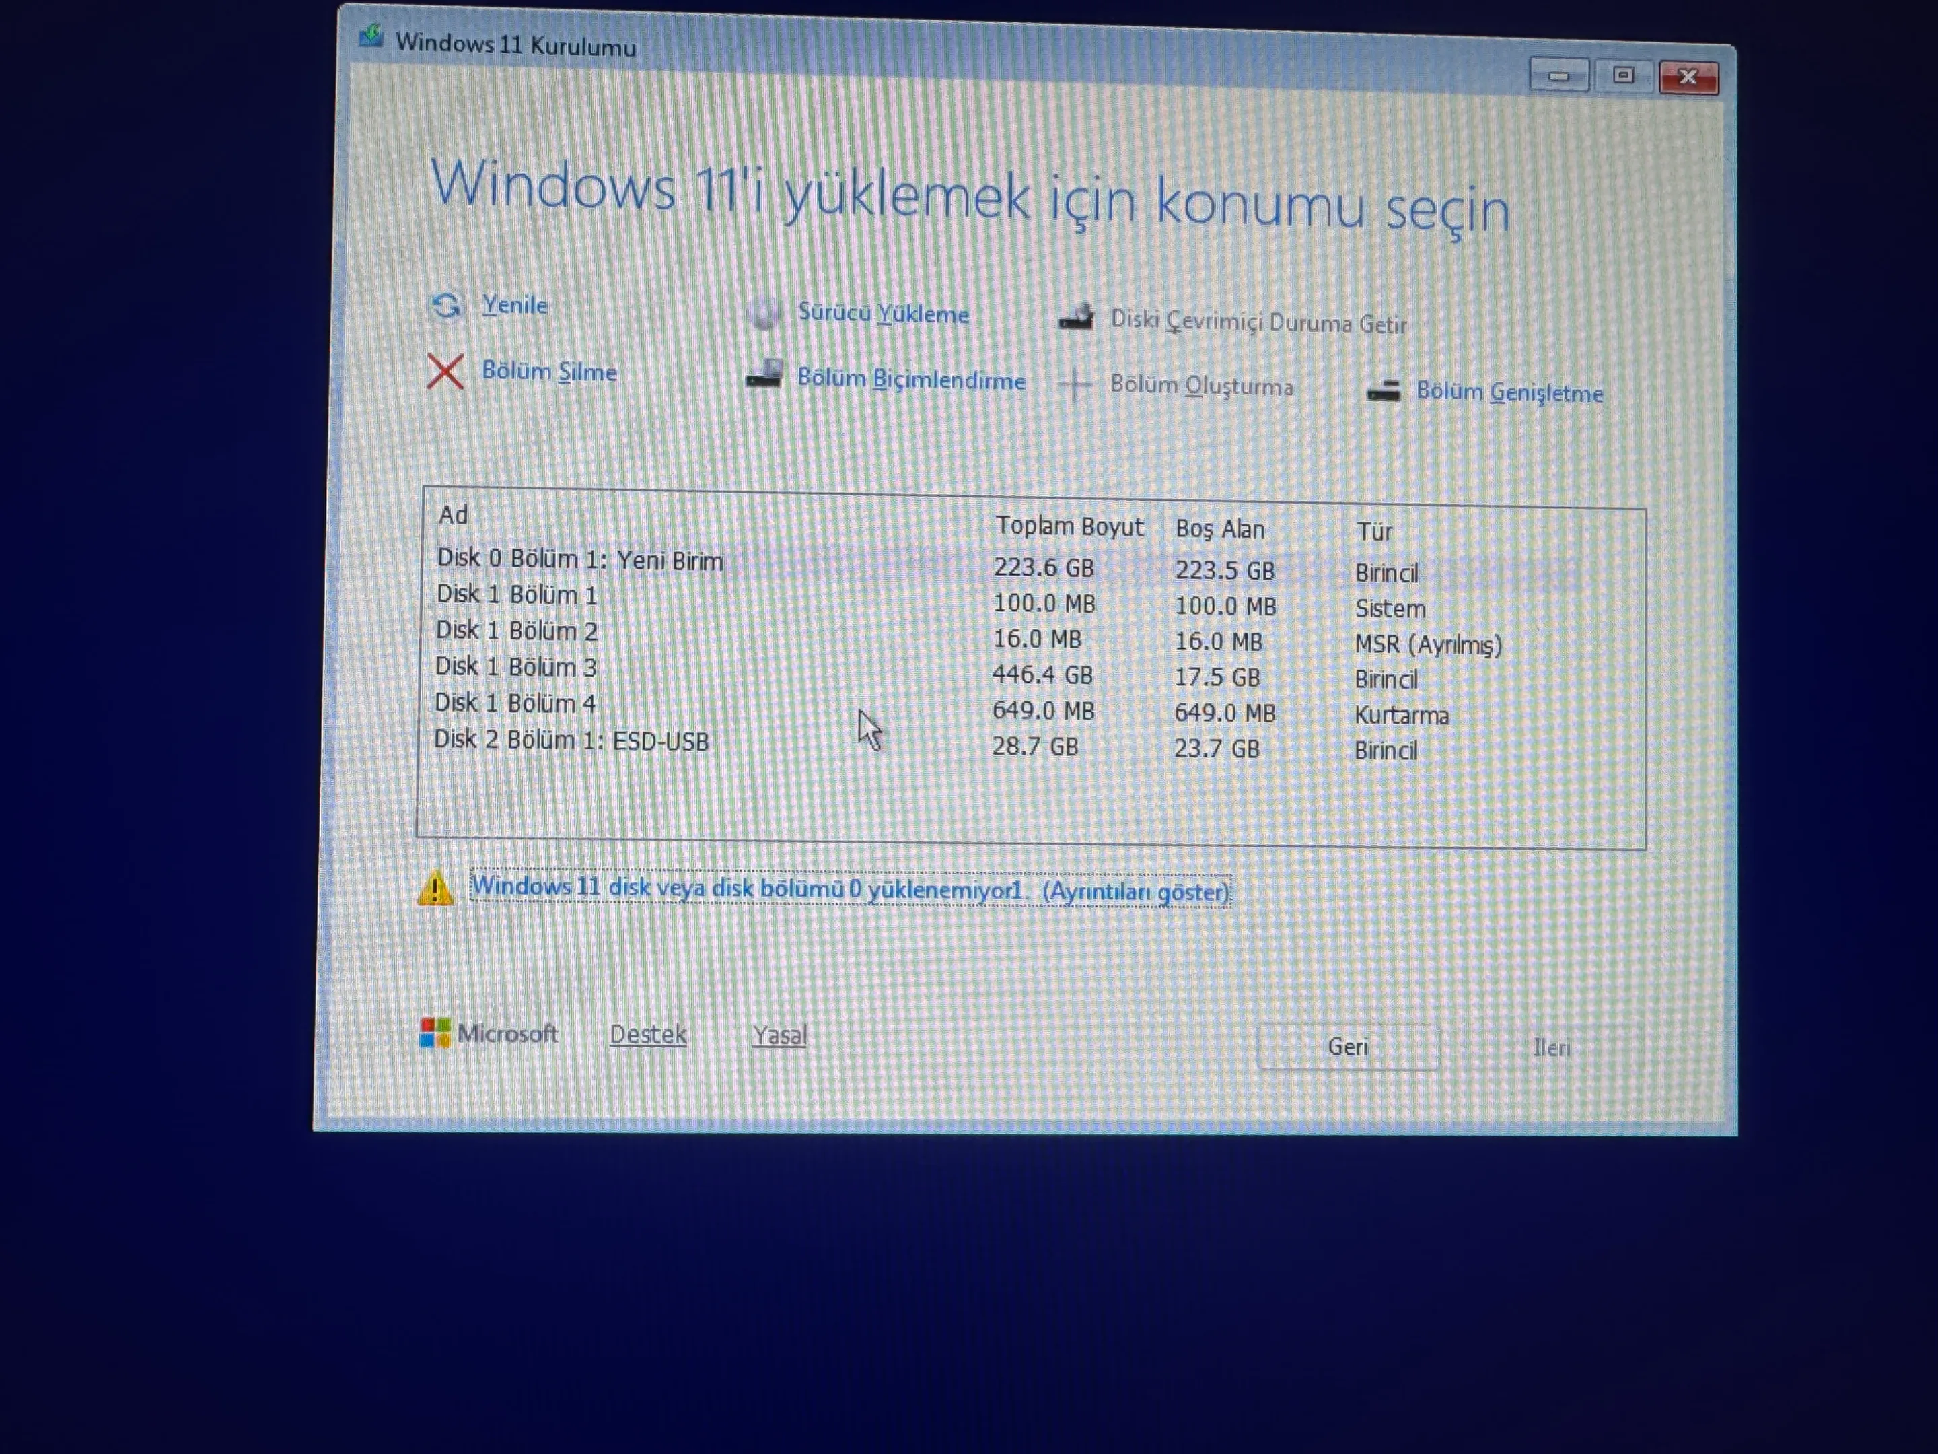Viewport: 1938px width, 1454px height.
Task: Click the Ad column header
Action: (453, 514)
